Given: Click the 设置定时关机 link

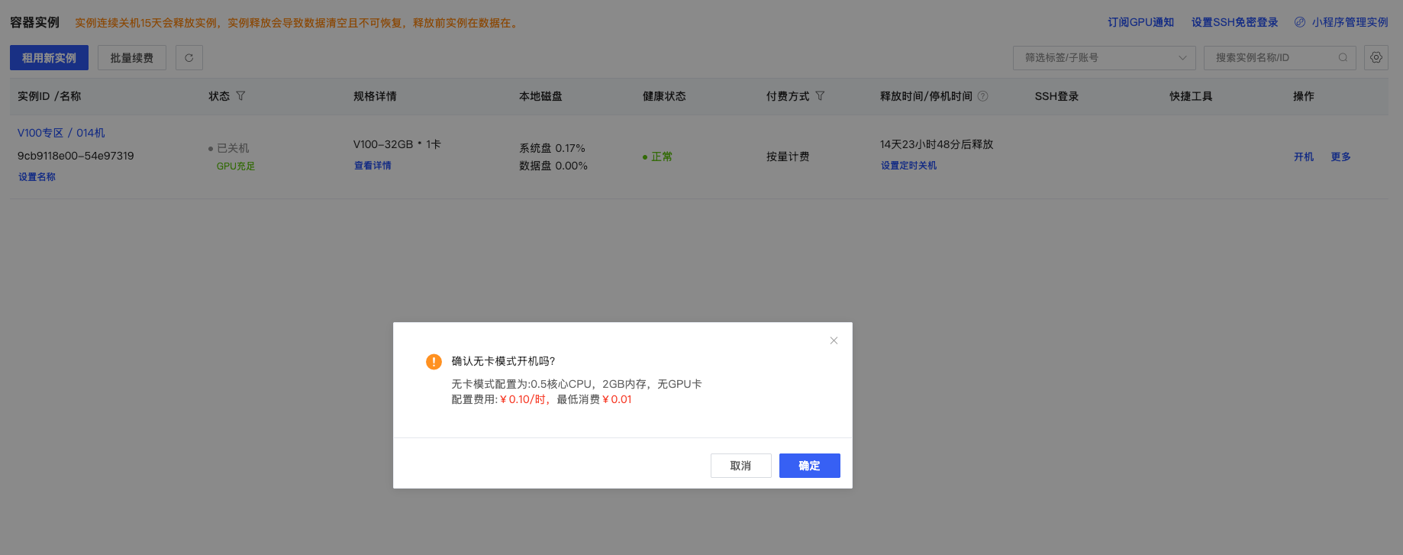Looking at the screenshot, I should click(x=908, y=166).
